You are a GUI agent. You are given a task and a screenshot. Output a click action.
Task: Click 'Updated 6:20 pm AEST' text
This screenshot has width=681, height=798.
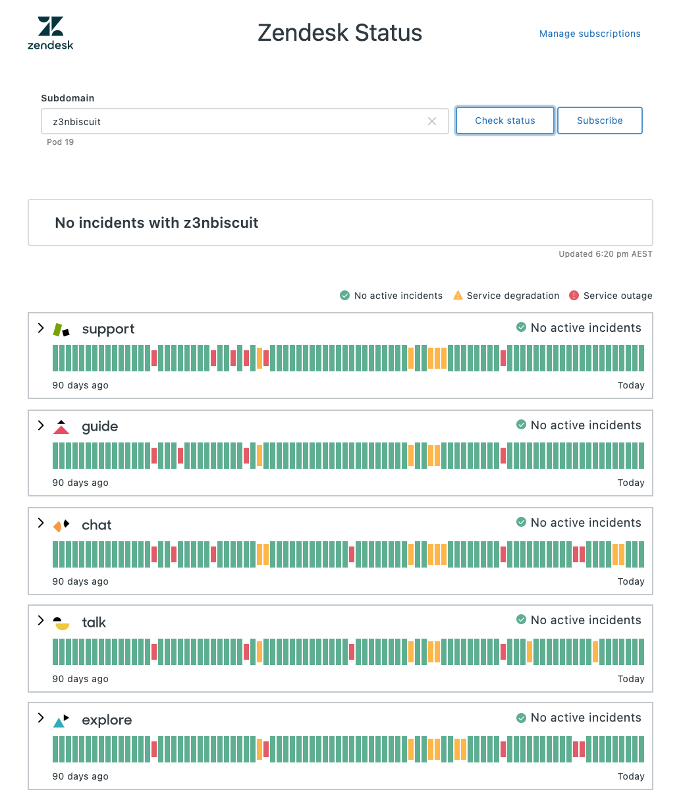(x=605, y=253)
